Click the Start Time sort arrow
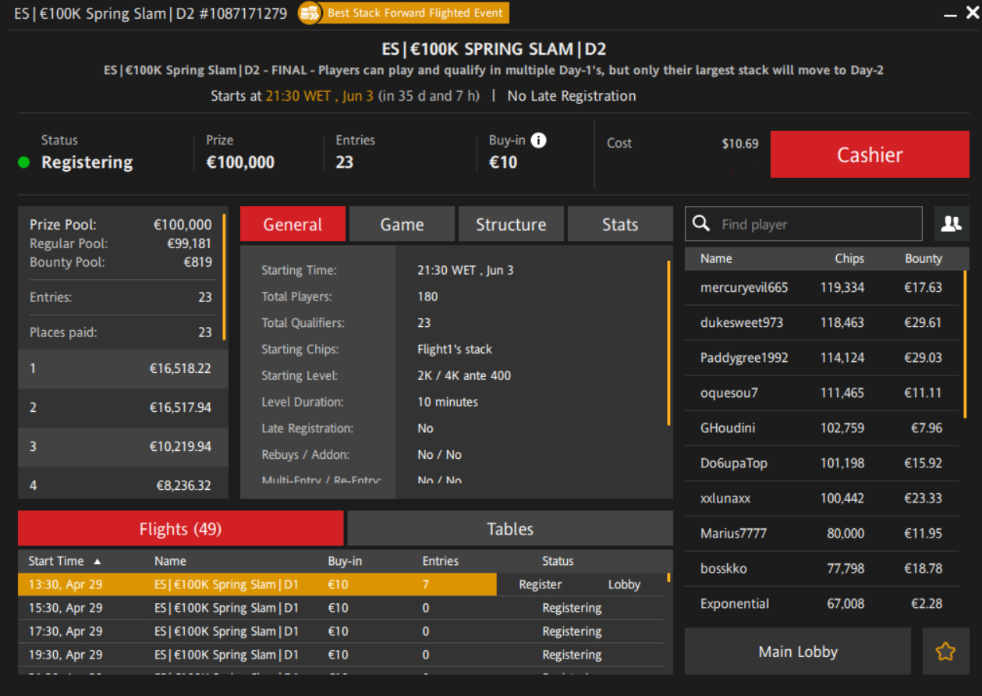 [x=97, y=561]
